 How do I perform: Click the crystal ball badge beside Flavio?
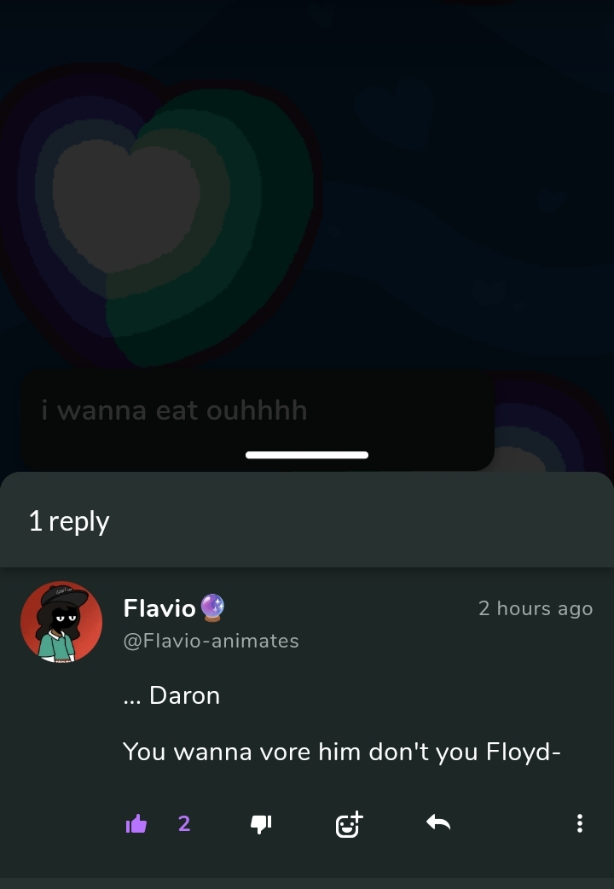tap(212, 607)
